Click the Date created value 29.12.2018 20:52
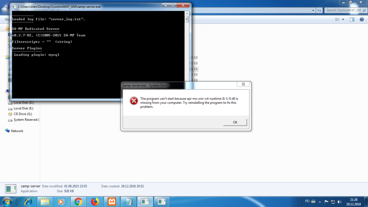 tap(132, 186)
